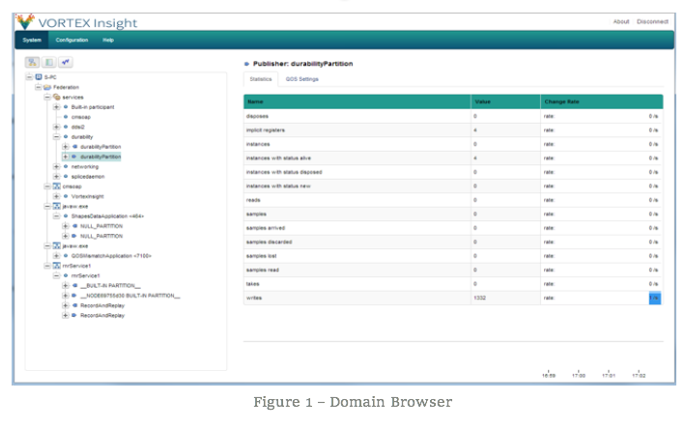
Task: Click the 17:00 timeline marker
Action: 579,375
